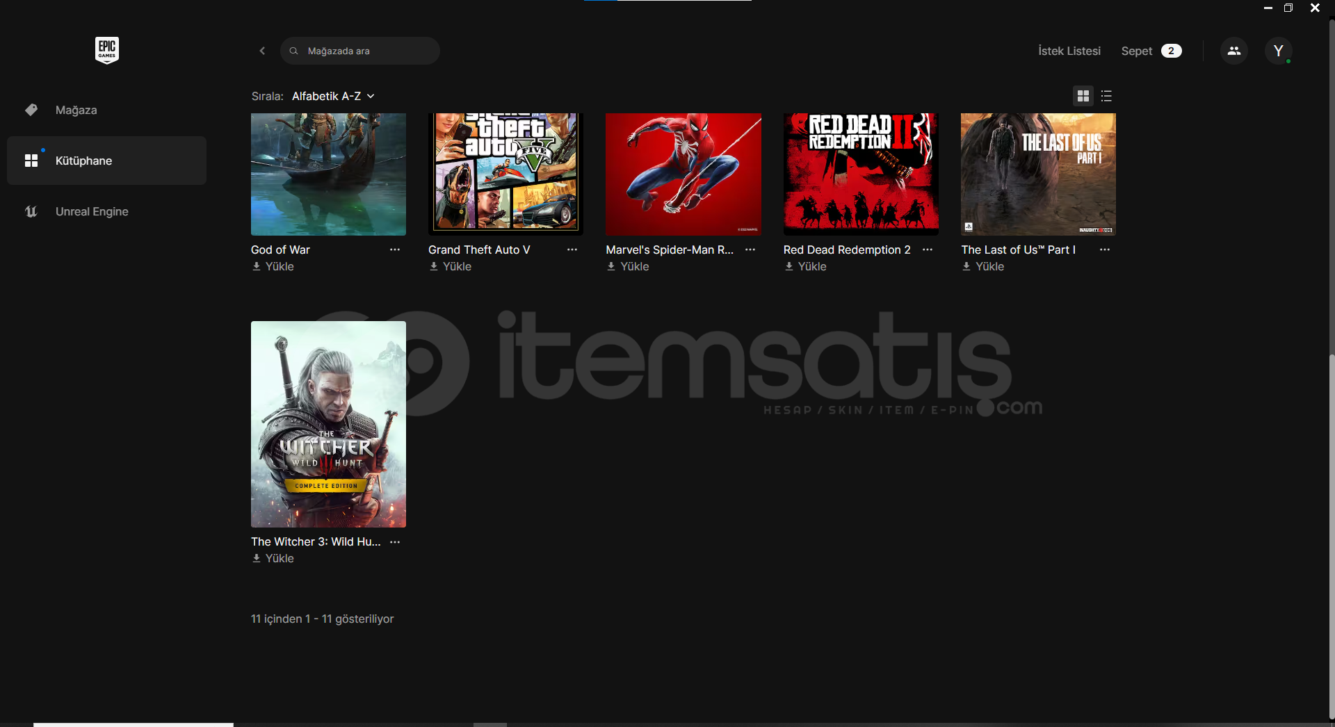This screenshot has height=727, width=1335.
Task: Open the friends list icon
Action: tap(1234, 51)
